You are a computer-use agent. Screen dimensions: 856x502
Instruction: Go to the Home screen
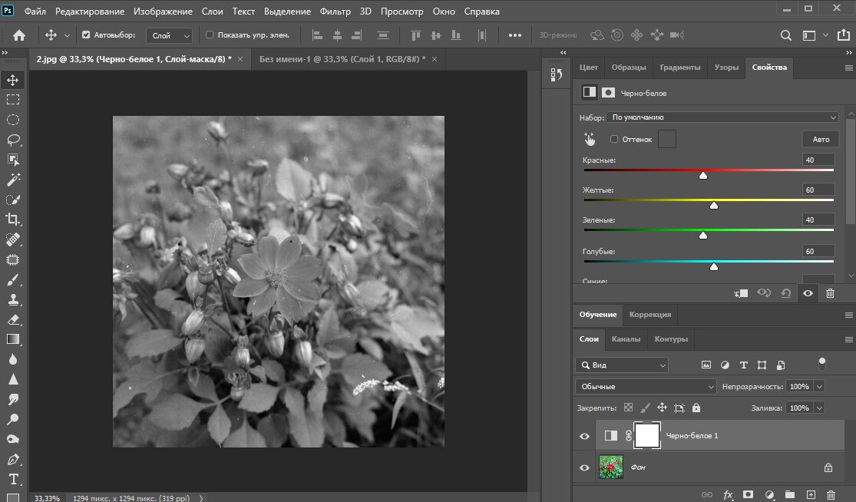(19, 35)
